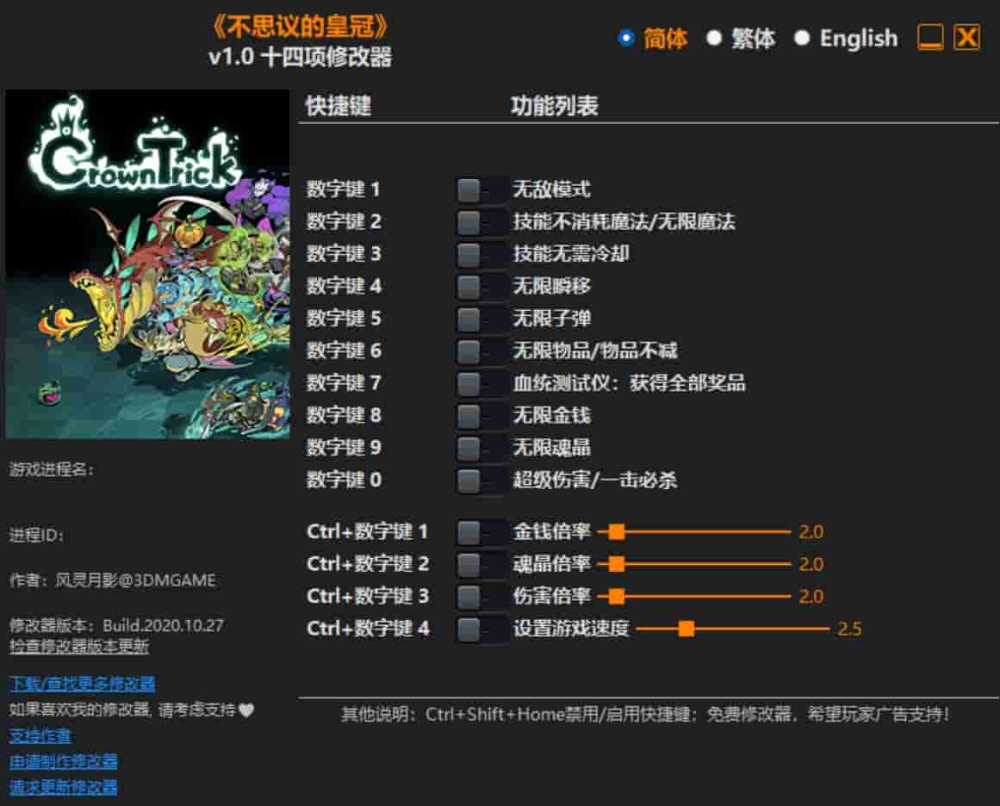Enable 无限魂晶 cheat toggle

(479, 448)
